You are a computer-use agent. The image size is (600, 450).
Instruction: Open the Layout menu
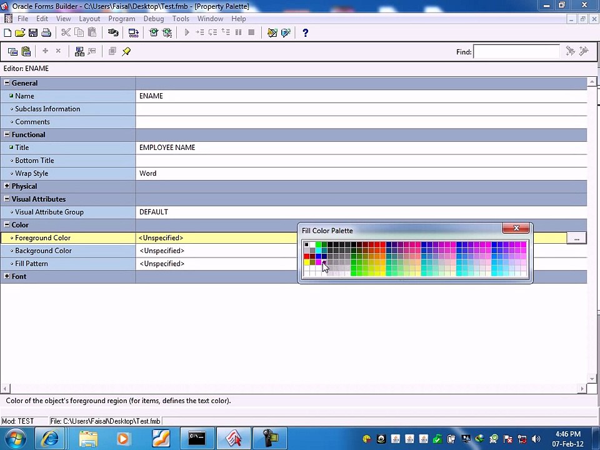tap(89, 19)
